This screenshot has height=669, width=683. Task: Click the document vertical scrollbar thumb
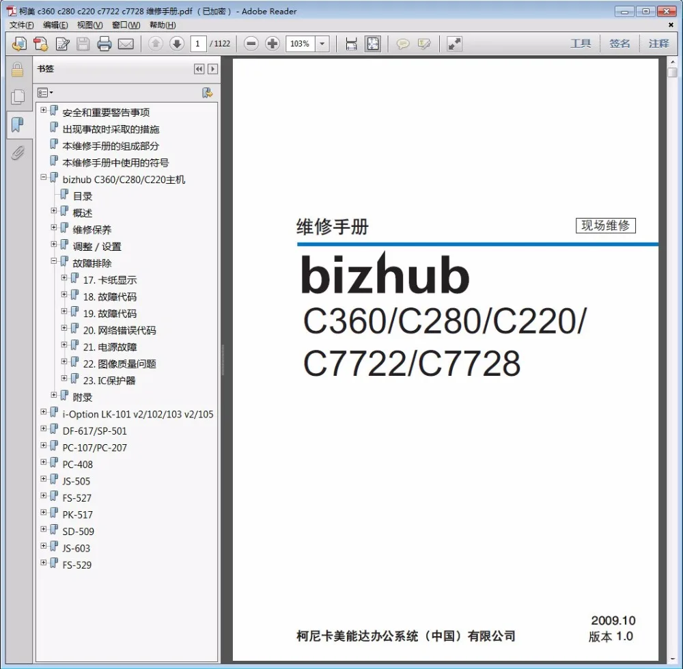coord(673,72)
